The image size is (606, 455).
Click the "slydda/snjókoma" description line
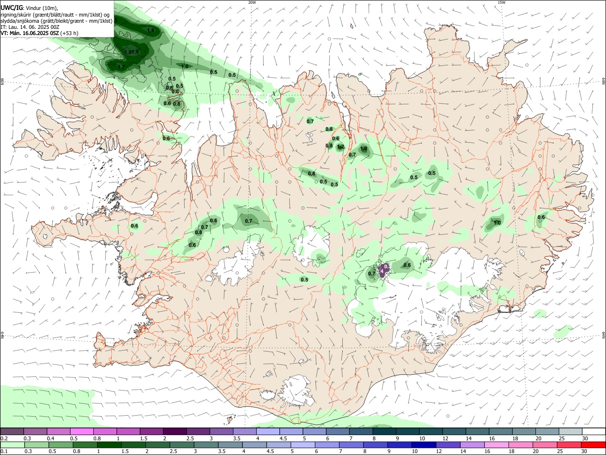click(x=56, y=21)
